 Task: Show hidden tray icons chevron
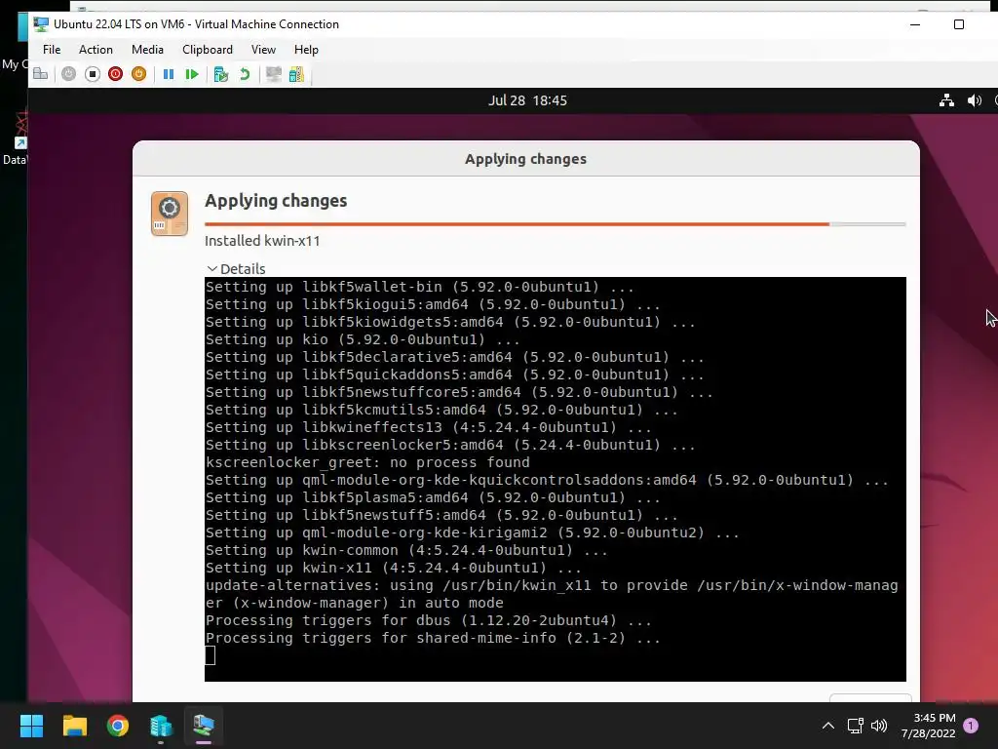(x=828, y=726)
